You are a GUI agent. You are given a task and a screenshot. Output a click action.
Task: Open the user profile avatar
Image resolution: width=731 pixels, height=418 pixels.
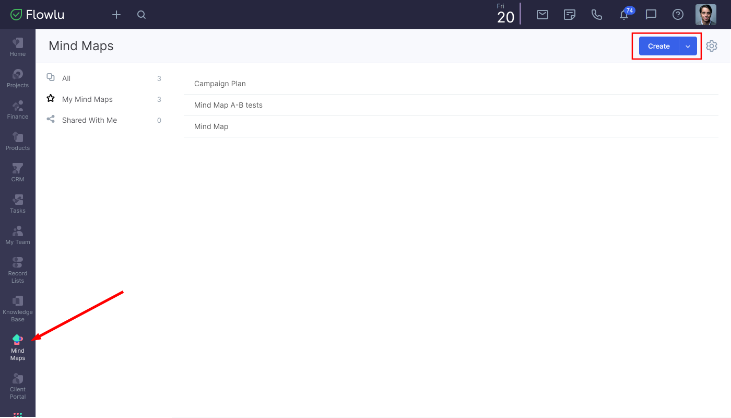click(x=706, y=15)
